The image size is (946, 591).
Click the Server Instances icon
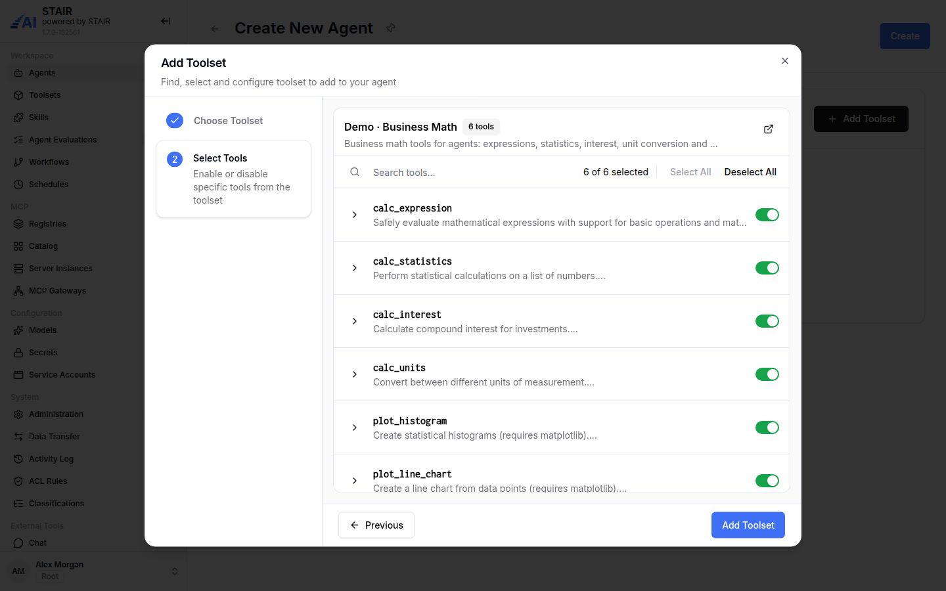coord(18,269)
